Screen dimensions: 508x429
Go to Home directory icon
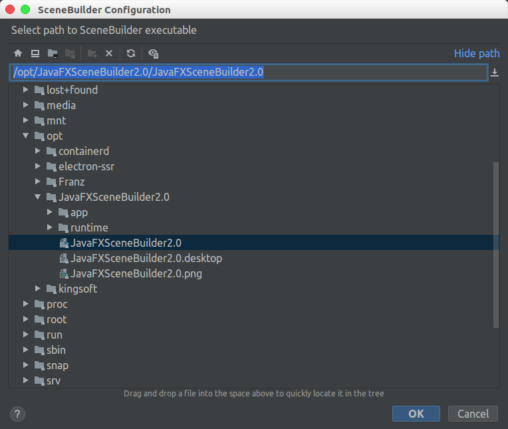[18, 53]
